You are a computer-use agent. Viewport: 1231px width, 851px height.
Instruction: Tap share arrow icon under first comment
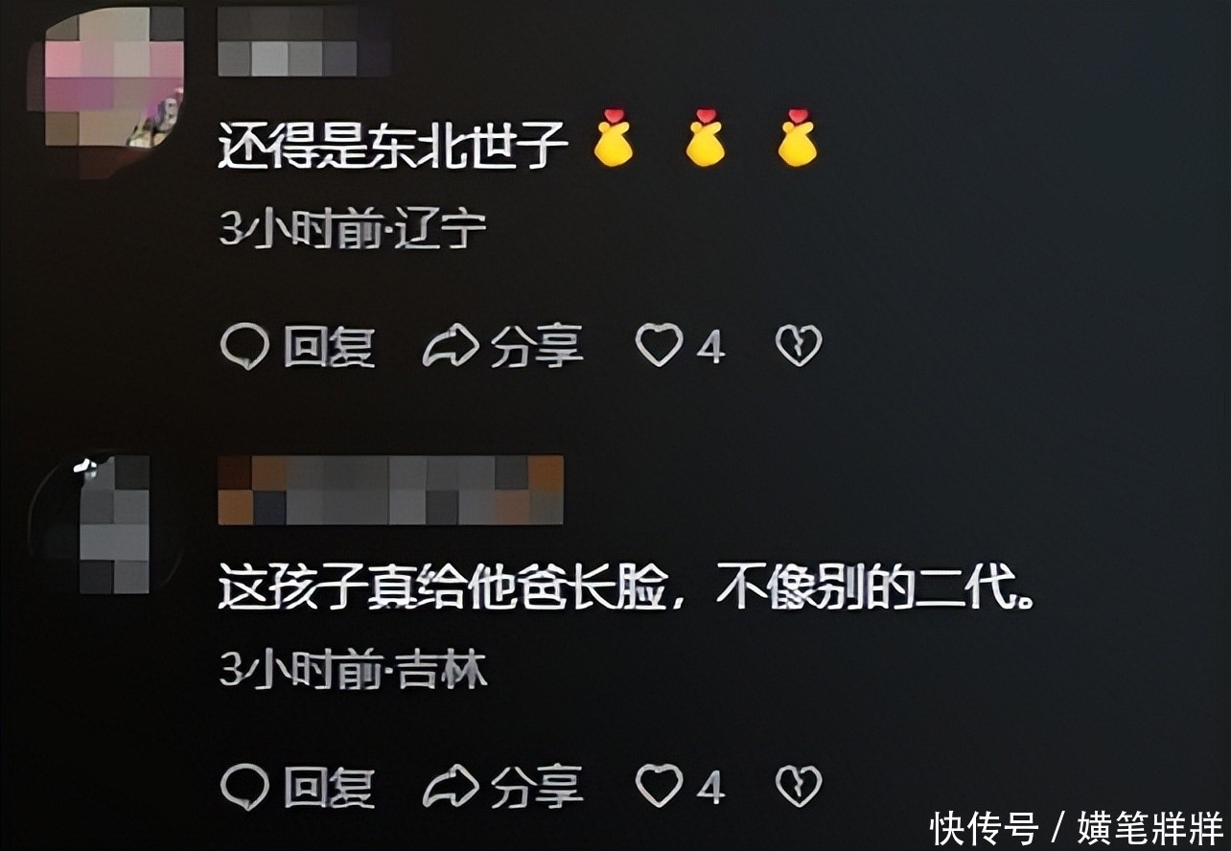coord(451,347)
